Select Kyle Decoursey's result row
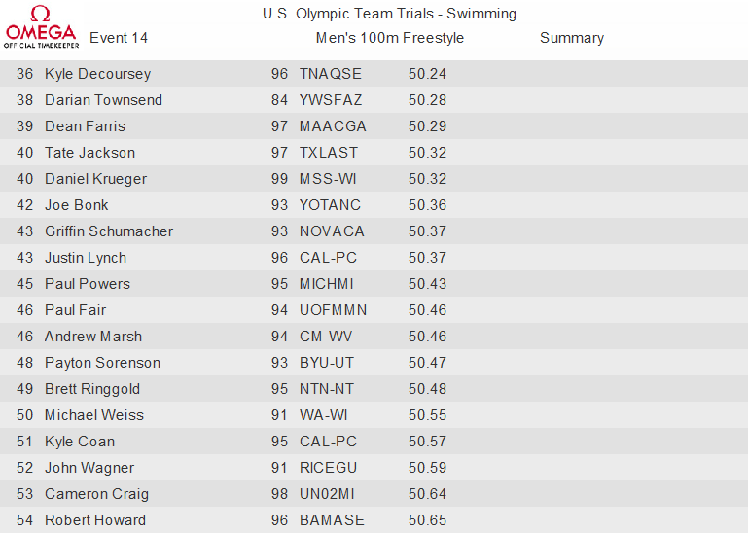 click(374, 74)
